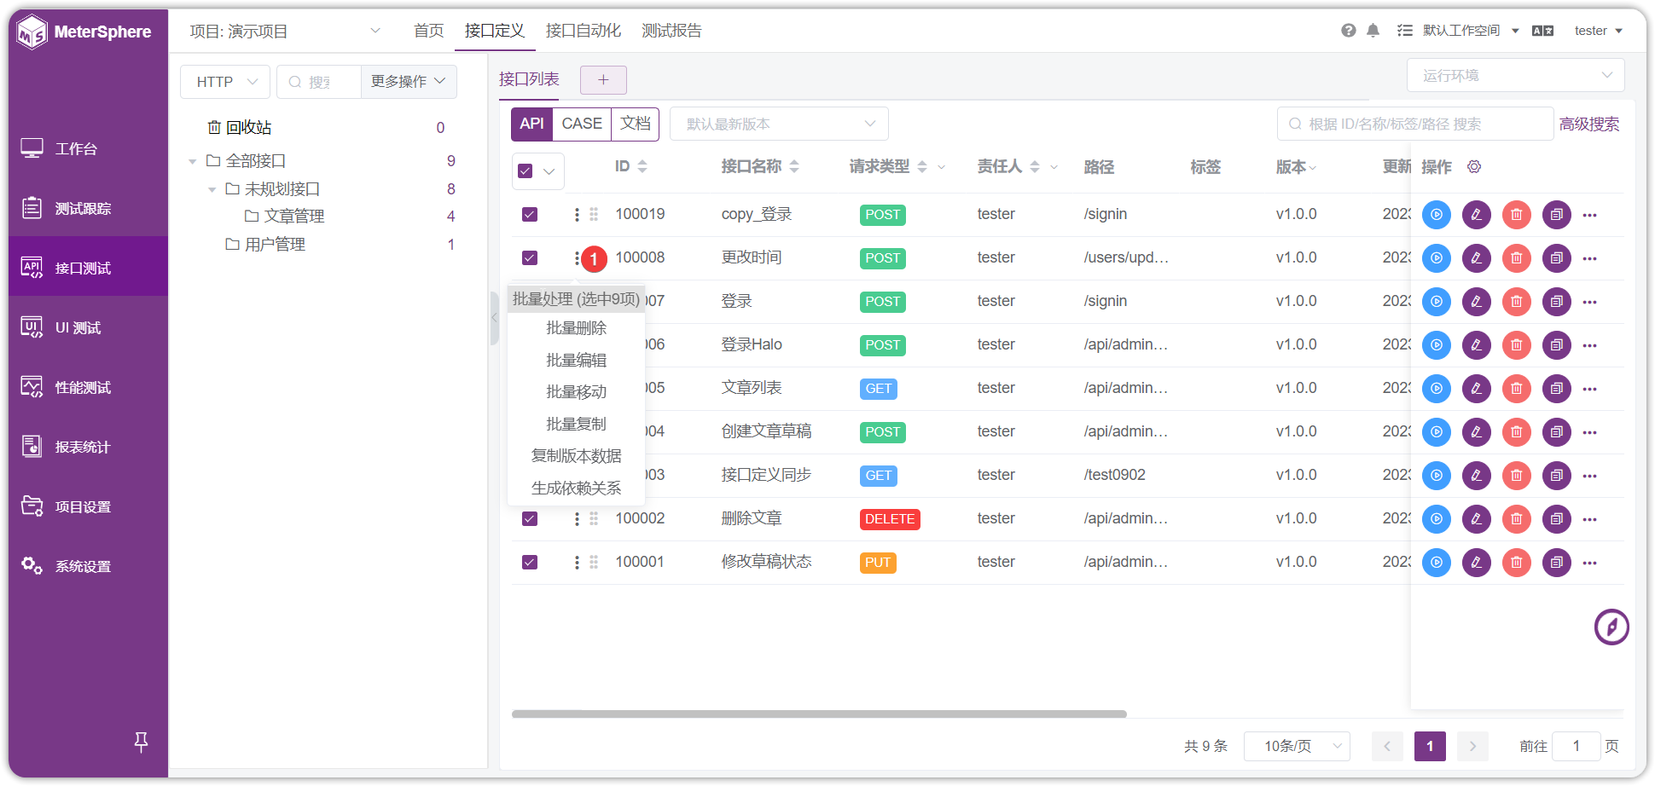Open 系统设置 in sidebar

[x=89, y=566]
